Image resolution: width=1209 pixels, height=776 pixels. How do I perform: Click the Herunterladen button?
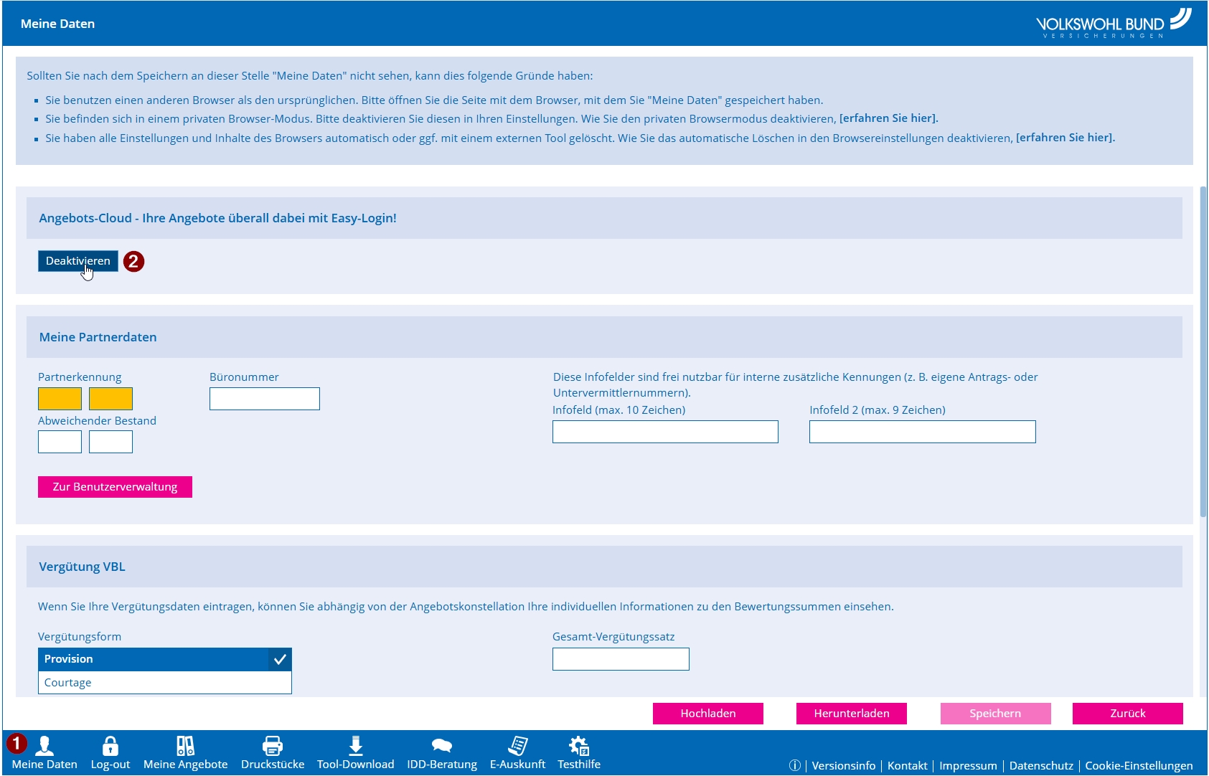[x=852, y=714]
